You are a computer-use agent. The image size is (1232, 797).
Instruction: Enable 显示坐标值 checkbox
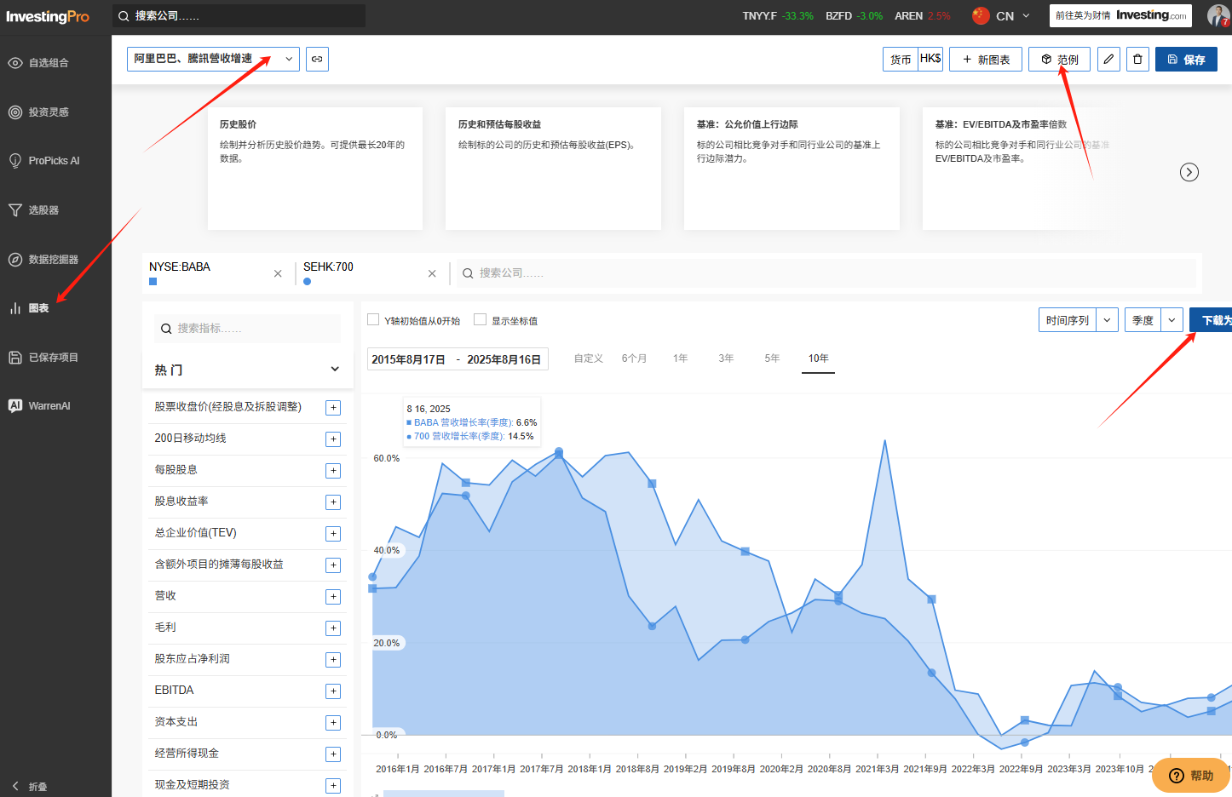point(480,320)
